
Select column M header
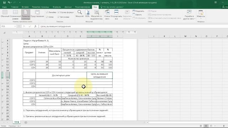185,36
